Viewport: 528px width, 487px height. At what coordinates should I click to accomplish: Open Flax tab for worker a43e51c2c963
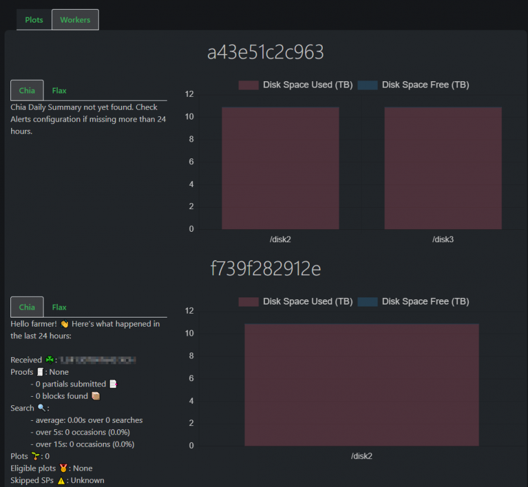coord(59,91)
